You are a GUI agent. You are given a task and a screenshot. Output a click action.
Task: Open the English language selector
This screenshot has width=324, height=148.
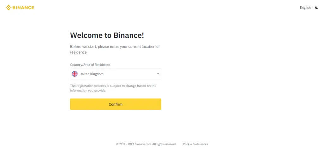pos(305,8)
